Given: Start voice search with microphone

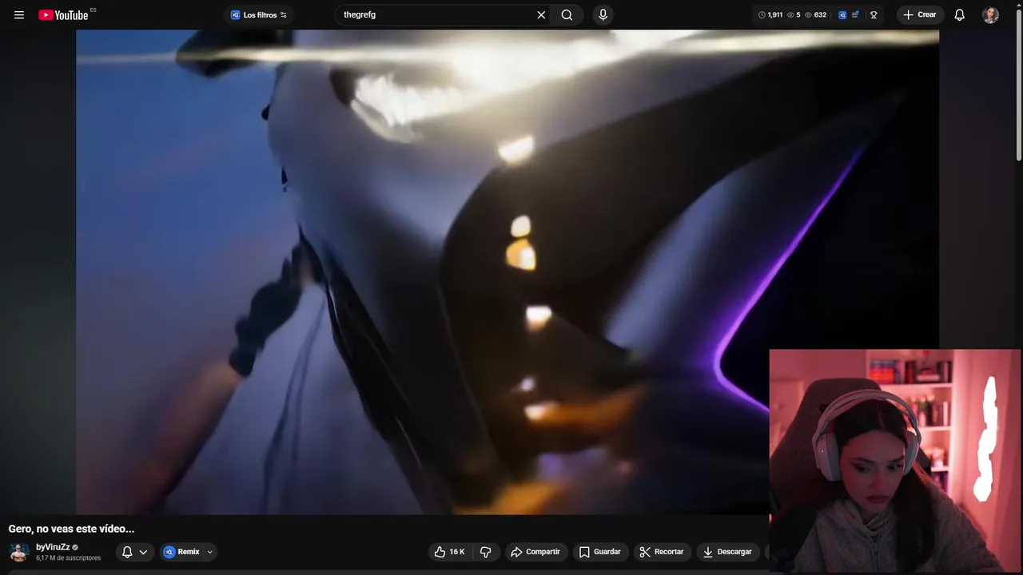Looking at the screenshot, I should pos(603,14).
